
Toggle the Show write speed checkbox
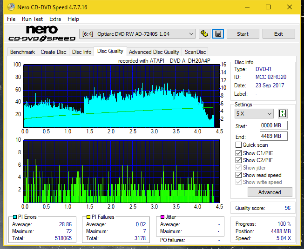(238, 182)
